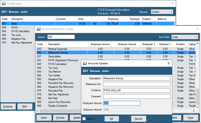201x123 pixels.
Task: Click the Duration column header in transactions list
Action: point(180,44)
